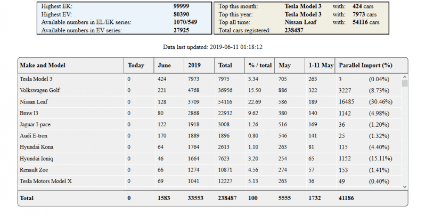Image resolution: width=426 pixels, height=216 pixels.
Task: Click the footer June total 1583
Action: click(x=164, y=198)
